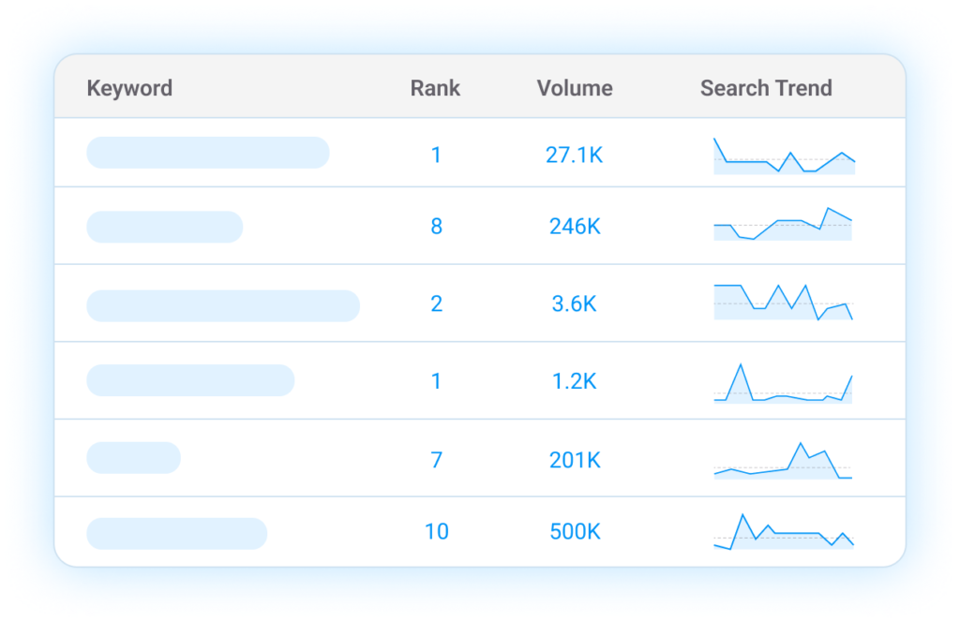Image resolution: width=960 pixels, height=621 pixels.
Task: Click the keyword placeholder in the 201K row
Action: (133, 458)
